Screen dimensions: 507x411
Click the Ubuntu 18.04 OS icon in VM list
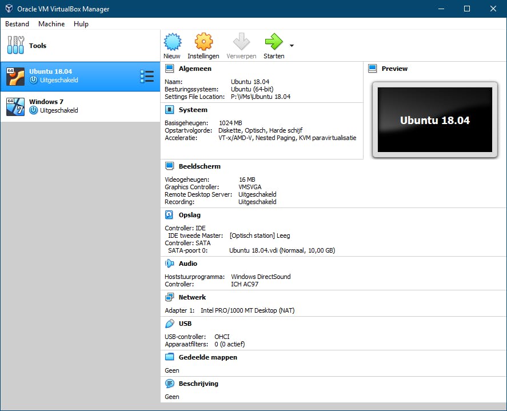(15, 77)
